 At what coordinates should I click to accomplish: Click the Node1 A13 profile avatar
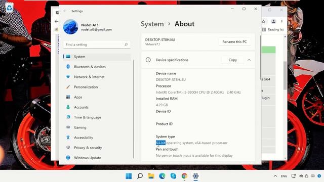[x=70, y=27]
